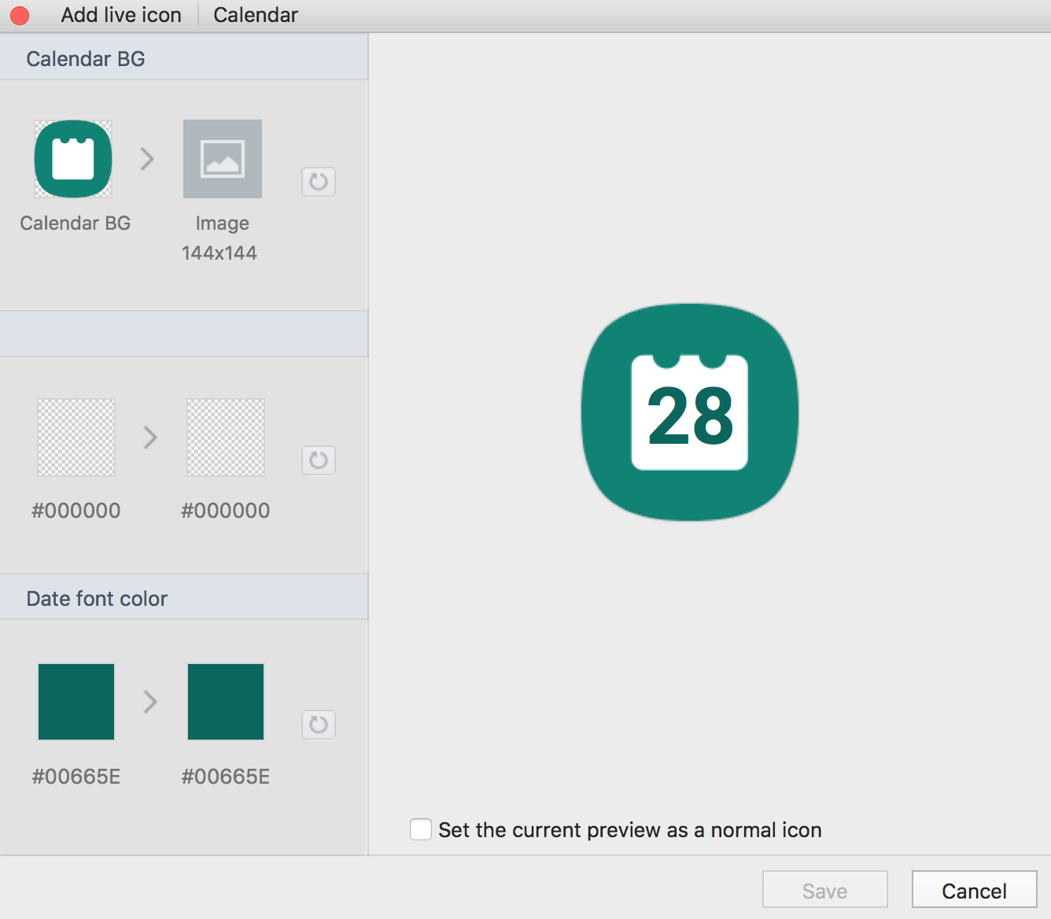Reset the middle color section

click(x=318, y=460)
